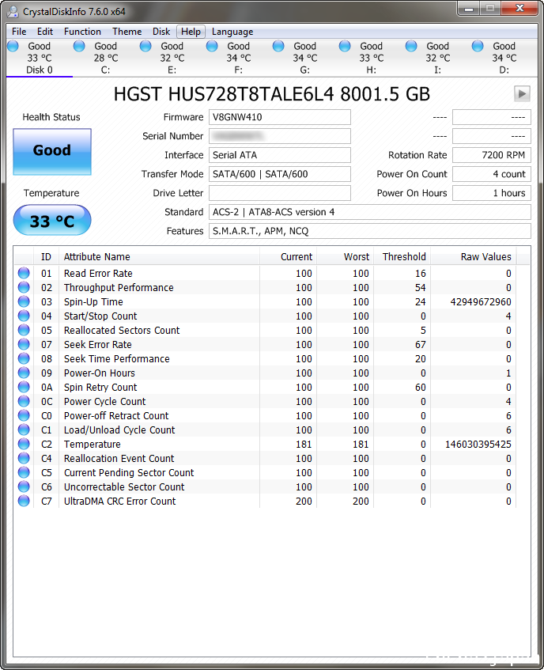Click status icon for Seek Error Rate
544x670 pixels.
click(x=24, y=344)
